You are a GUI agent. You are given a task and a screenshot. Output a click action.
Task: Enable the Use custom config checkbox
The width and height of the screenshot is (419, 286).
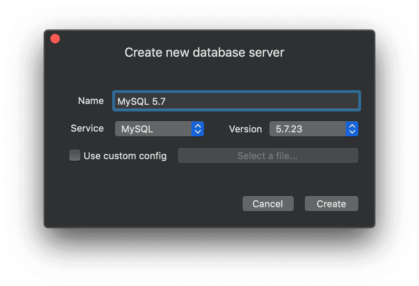coord(75,155)
